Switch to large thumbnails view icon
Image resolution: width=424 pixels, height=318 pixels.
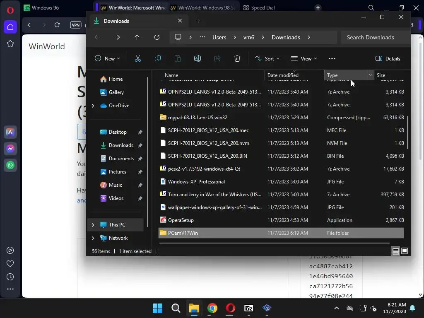405,251
